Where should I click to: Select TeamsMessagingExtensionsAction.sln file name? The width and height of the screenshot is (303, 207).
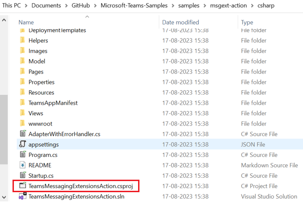76,196
